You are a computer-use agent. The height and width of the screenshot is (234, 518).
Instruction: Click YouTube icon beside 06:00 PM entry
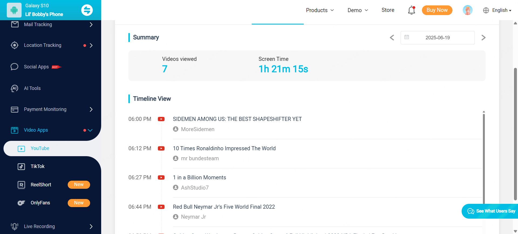coord(161,119)
